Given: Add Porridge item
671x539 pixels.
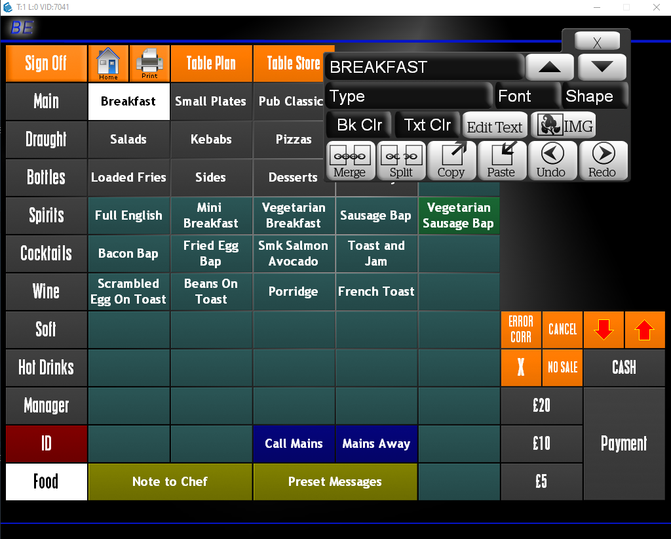Looking at the screenshot, I should pos(294,292).
